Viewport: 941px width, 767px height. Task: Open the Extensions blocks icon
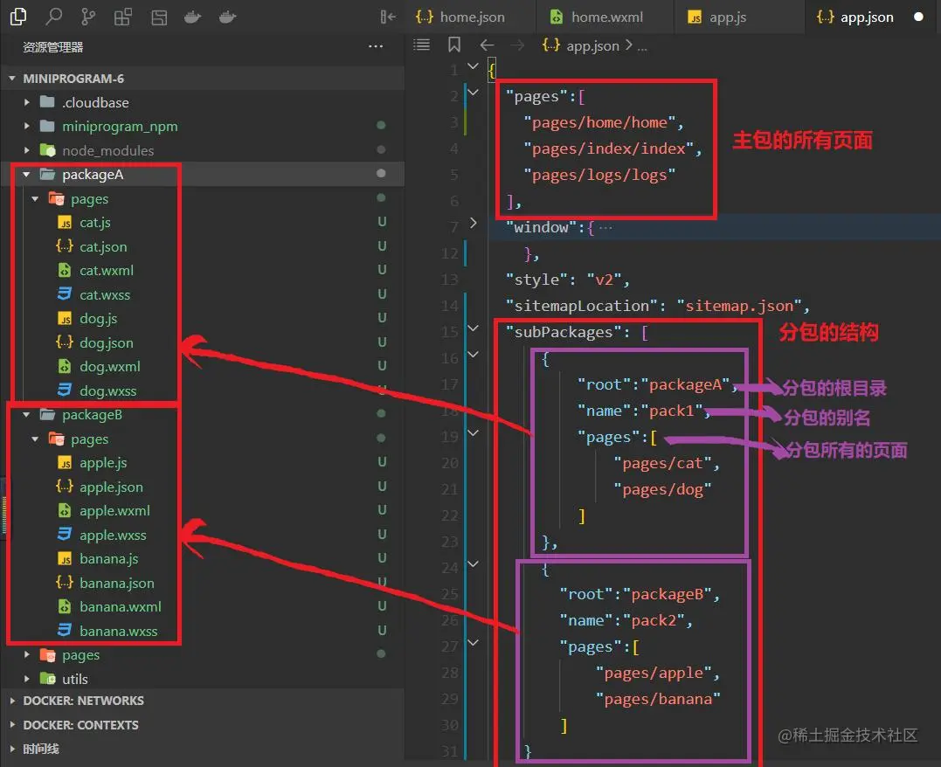123,17
